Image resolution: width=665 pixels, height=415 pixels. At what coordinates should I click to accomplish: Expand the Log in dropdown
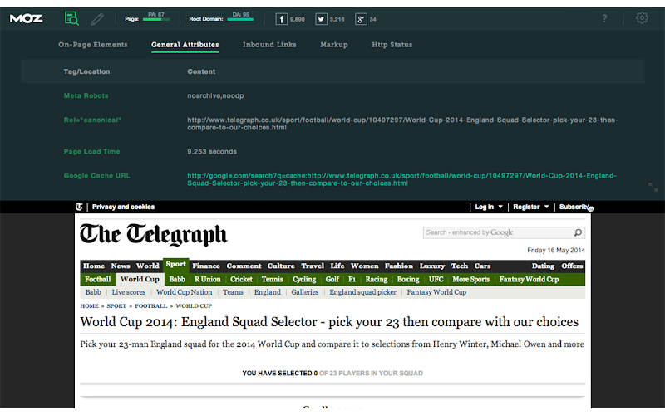[489, 207]
